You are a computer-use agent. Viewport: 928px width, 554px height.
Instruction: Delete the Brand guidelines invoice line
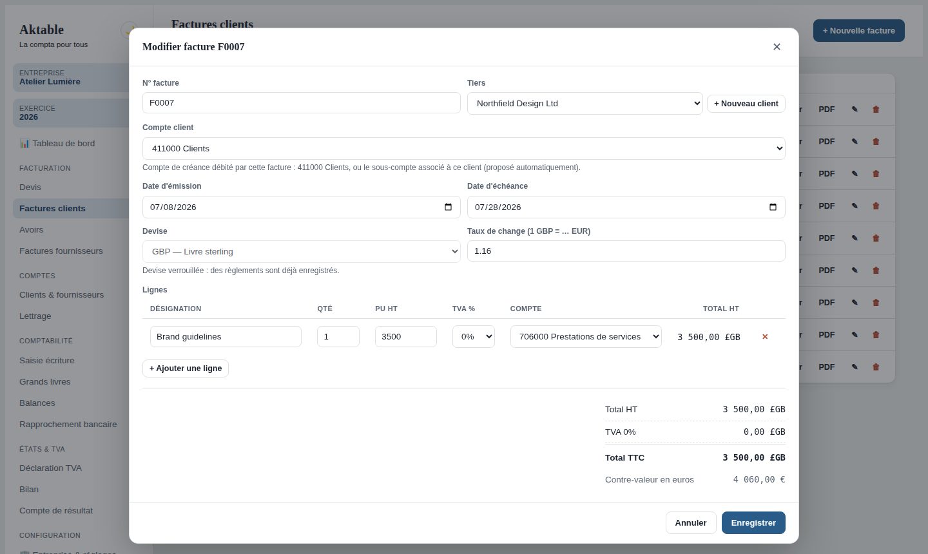tap(765, 336)
